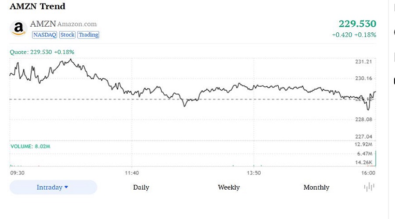Image resolution: width=395 pixels, height=219 pixels.
Task: Click the Amazon logo icon
Action: pyautogui.click(x=18, y=28)
